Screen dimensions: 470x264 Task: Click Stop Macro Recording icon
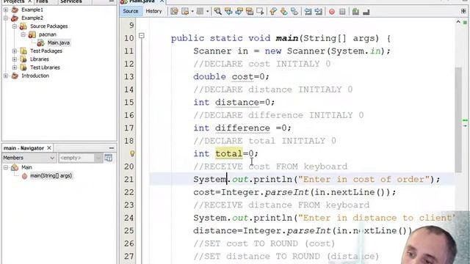coord(342,12)
